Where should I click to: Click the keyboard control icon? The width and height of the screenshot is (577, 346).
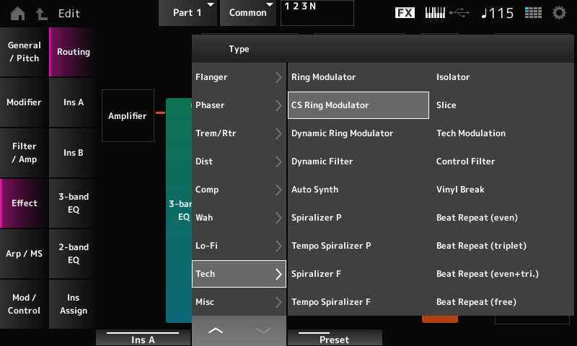pyautogui.click(x=434, y=13)
